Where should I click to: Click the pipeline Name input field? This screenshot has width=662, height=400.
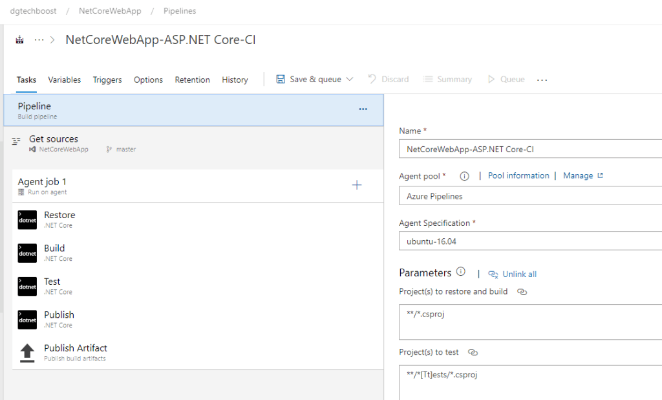coord(530,150)
